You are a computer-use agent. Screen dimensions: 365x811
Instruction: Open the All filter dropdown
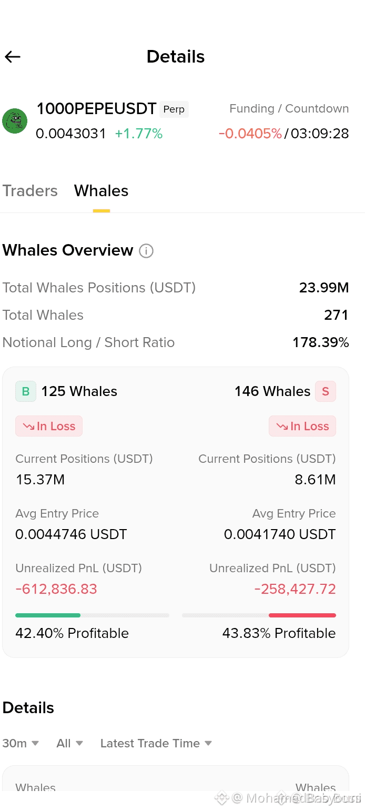coord(70,743)
